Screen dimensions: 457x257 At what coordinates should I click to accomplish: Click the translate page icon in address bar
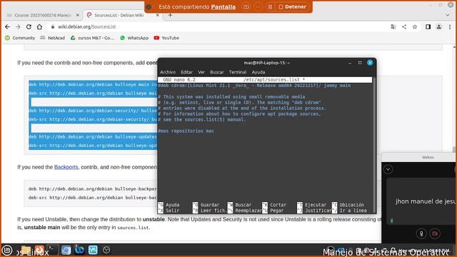pyautogui.click(x=393, y=27)
